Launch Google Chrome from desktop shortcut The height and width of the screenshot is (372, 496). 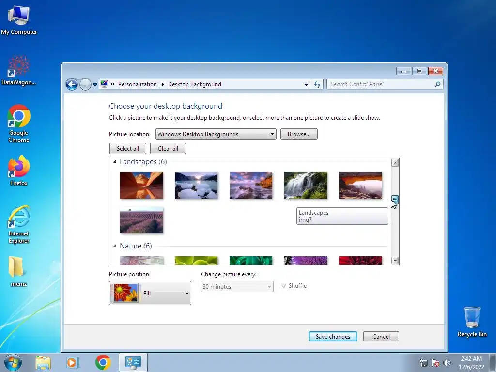[x=19, y=124]
